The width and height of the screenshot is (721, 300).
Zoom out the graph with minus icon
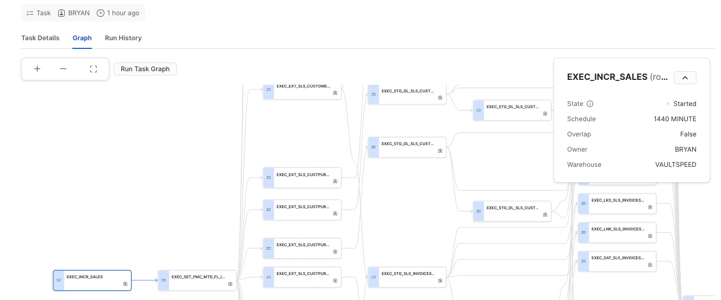tap(64, 69)
